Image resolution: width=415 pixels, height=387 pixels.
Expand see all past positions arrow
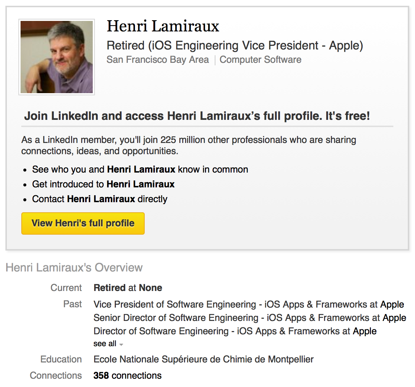tap(121, 344)
